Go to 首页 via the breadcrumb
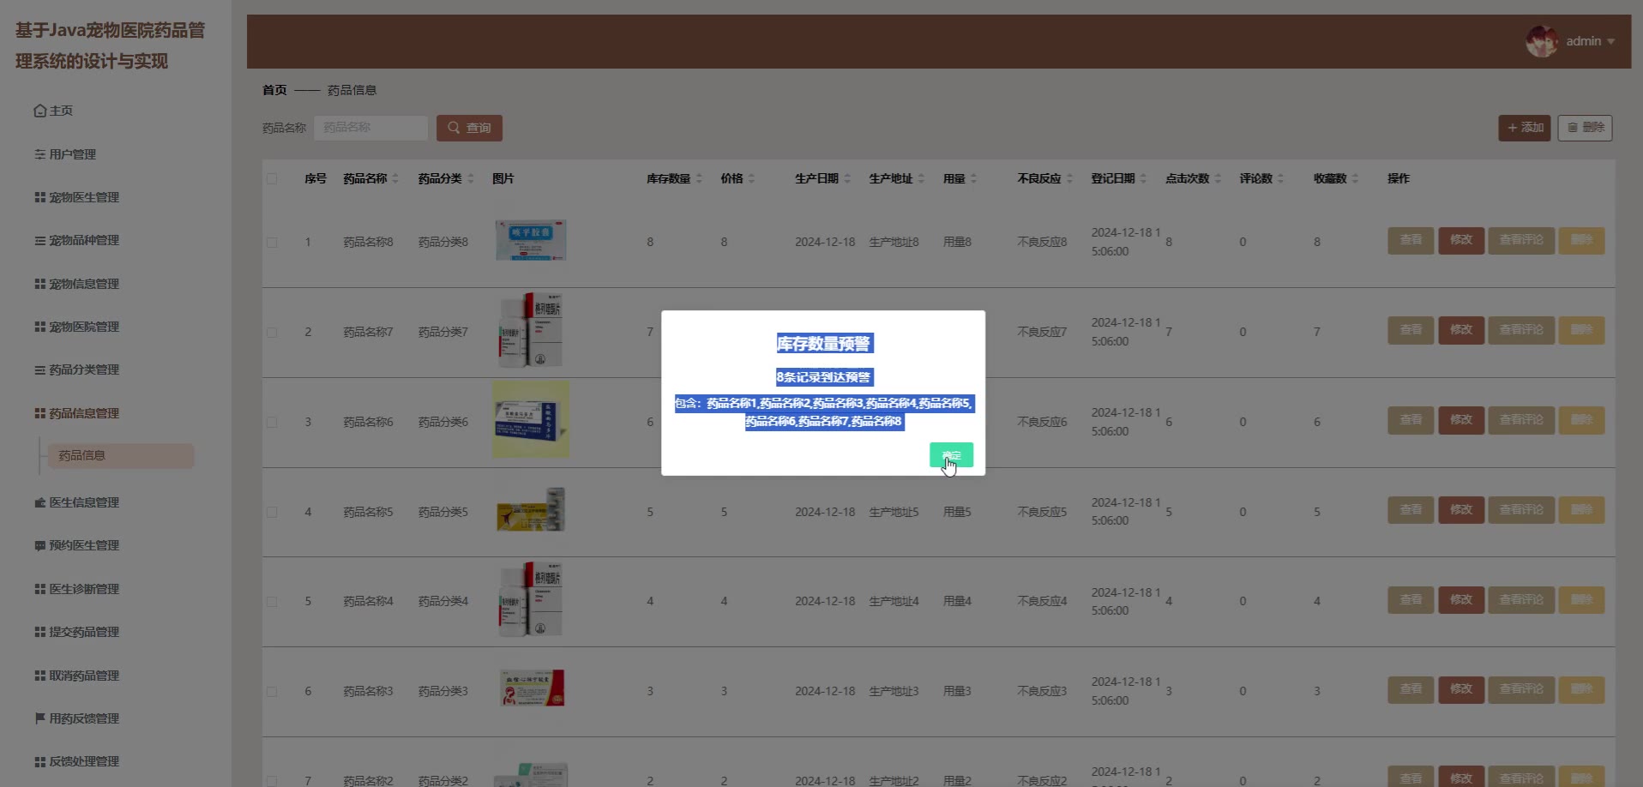 click(274, 90)
